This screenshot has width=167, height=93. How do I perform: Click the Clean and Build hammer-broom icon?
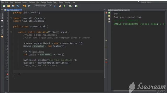tap(59, 6)
